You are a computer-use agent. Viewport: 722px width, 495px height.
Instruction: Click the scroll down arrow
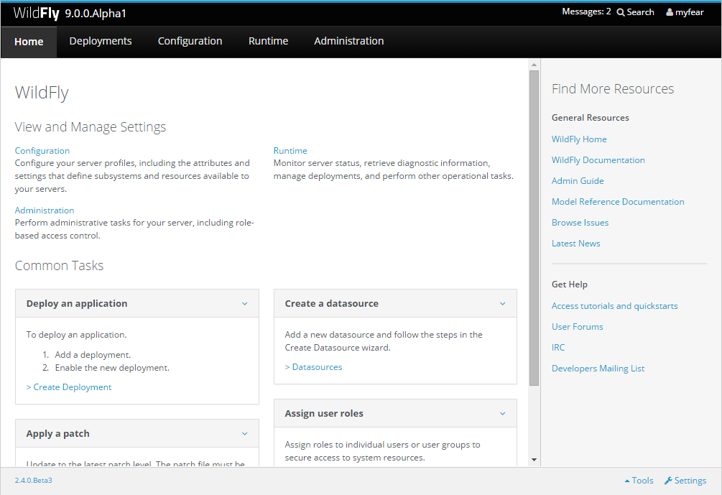[x=534, y=459]
